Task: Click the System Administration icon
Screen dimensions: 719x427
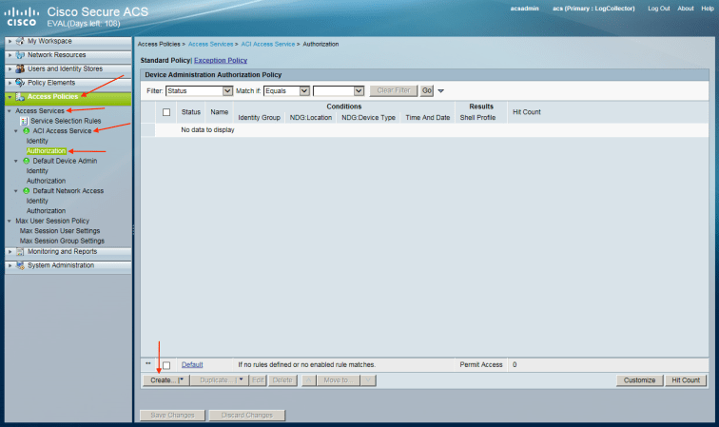Action: (x=20, y=265)
